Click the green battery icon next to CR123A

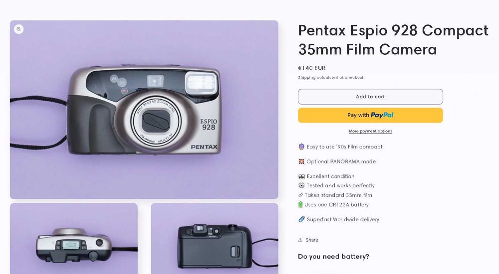click(x=300, y=205)
